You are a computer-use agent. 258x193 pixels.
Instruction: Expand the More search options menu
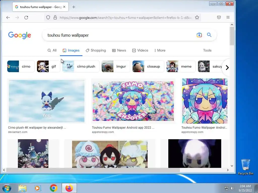(x=160, y=50)
